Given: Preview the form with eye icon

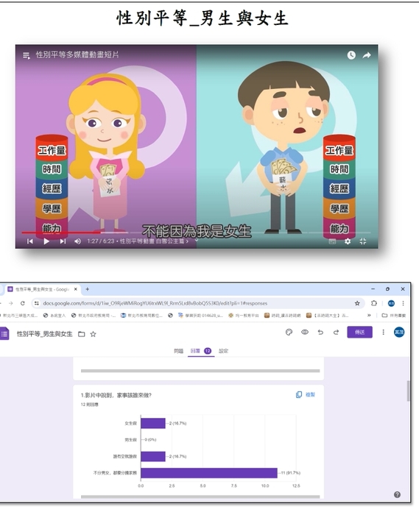Looking at the screenshot, I should pyautogui.click(x=305, y=333).
